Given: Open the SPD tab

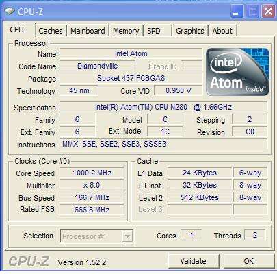Looking at the screenshot, I should [154, 31].
